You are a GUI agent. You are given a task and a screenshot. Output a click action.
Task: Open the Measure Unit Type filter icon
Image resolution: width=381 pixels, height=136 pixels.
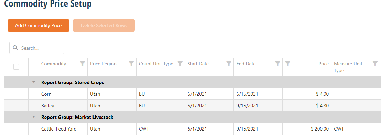[x=375, y=63]
